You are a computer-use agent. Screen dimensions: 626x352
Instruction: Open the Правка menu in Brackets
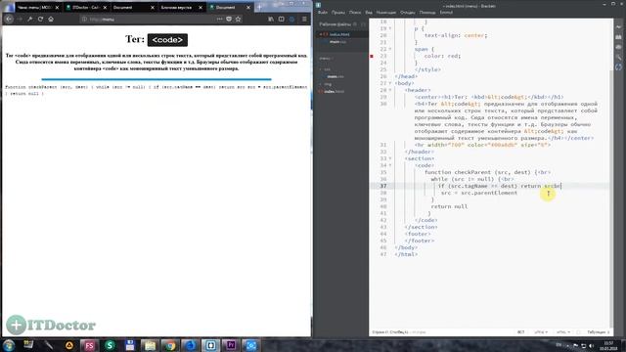pyautogui.click(x=337, y=13)
